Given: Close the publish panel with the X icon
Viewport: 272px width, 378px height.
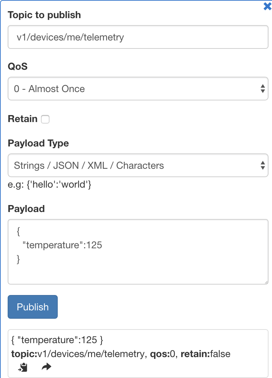Looking at the screenshot, I should [267, 6].
